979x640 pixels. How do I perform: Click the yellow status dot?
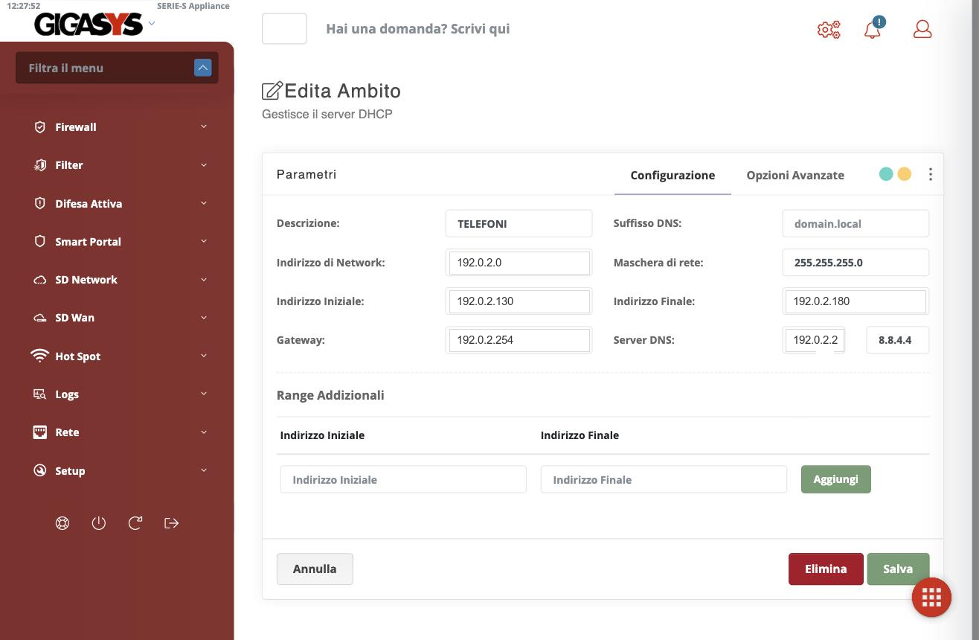point(905,174)
